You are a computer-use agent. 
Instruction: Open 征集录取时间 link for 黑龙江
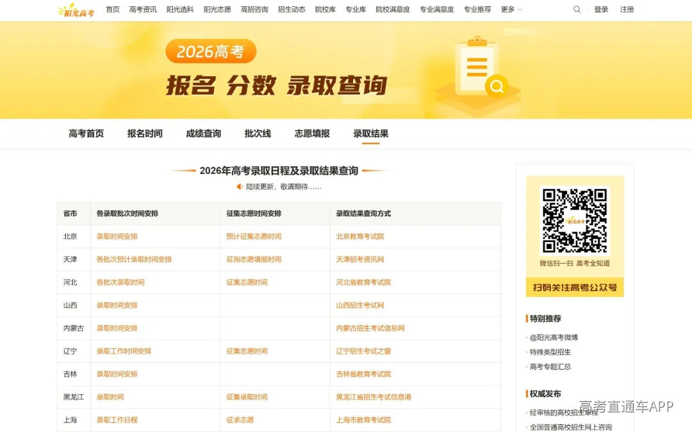click(x=247, y=397)
